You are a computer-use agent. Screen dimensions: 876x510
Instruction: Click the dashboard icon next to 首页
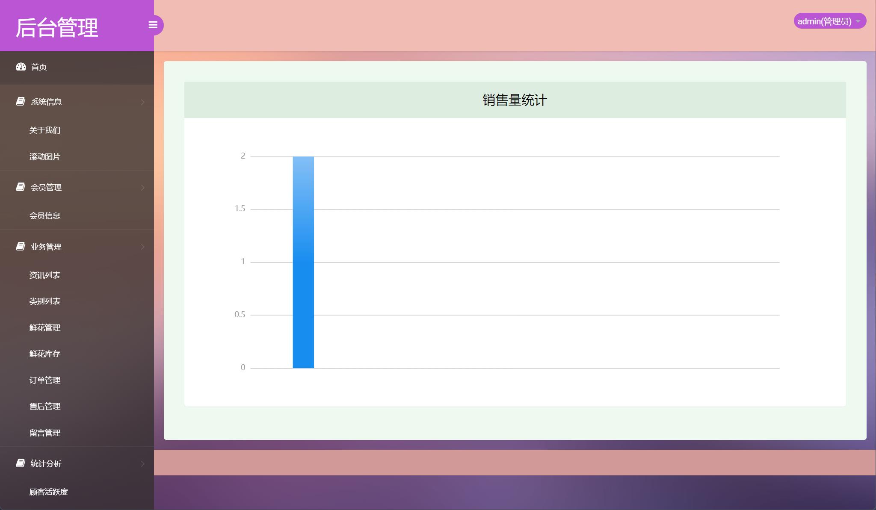coord(21,67)
